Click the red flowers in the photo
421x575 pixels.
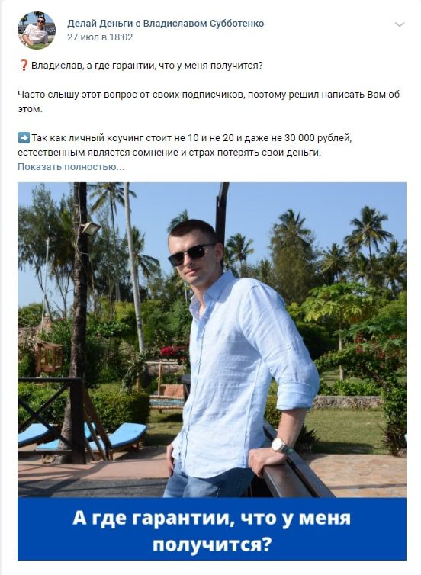point(172,352)
